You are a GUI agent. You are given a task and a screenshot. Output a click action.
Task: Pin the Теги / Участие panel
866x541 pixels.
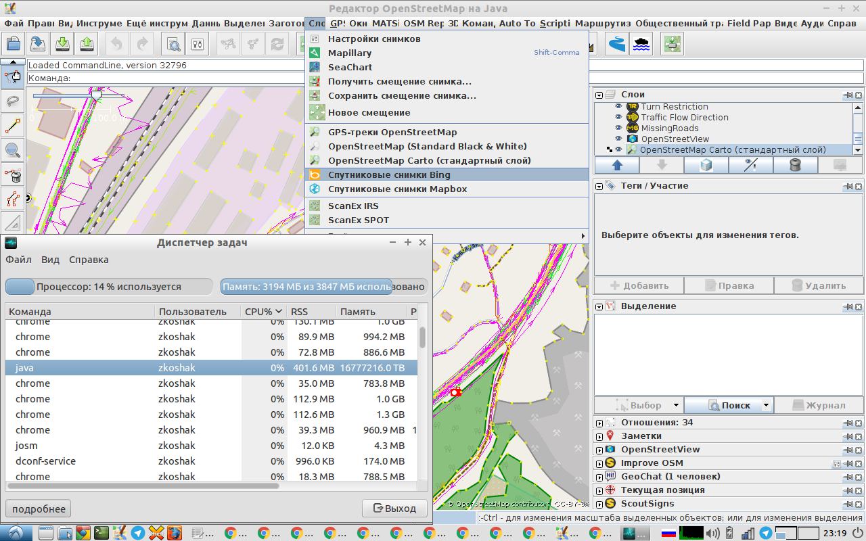click(848, 186)
